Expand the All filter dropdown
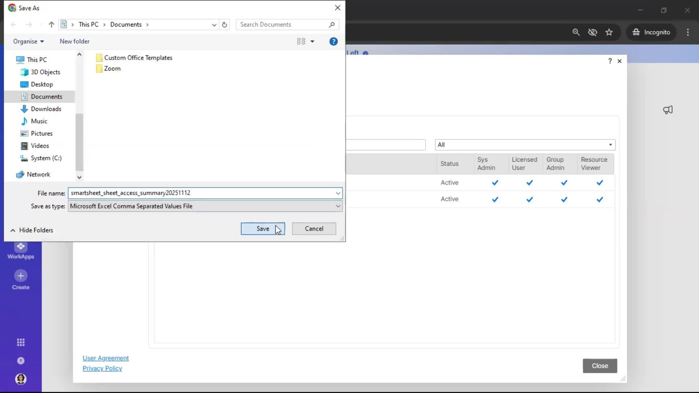The width and height of the screenshot is (699, 393). [x=611, y=144]
